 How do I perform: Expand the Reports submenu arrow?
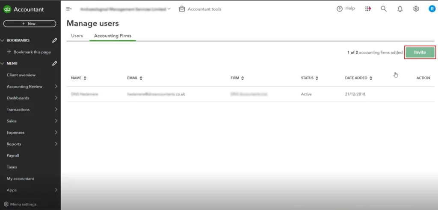(x=56, y=144)
